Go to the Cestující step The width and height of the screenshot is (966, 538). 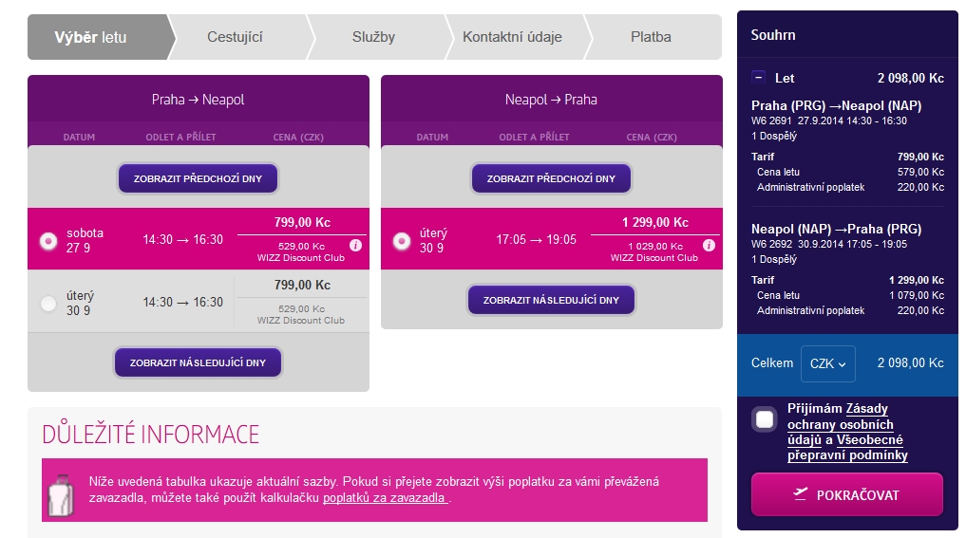[236, 37]
